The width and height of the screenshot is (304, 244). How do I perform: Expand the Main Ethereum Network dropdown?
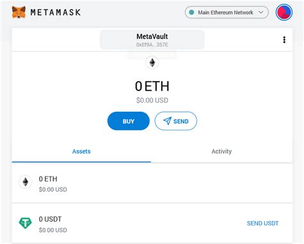coord(226,12)
